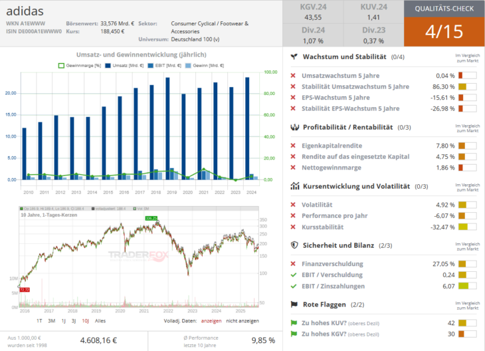
Task: Click the Kursentwicklung und Volatilität chart icon
Action: pyautogui.click(x=293, y=186)
